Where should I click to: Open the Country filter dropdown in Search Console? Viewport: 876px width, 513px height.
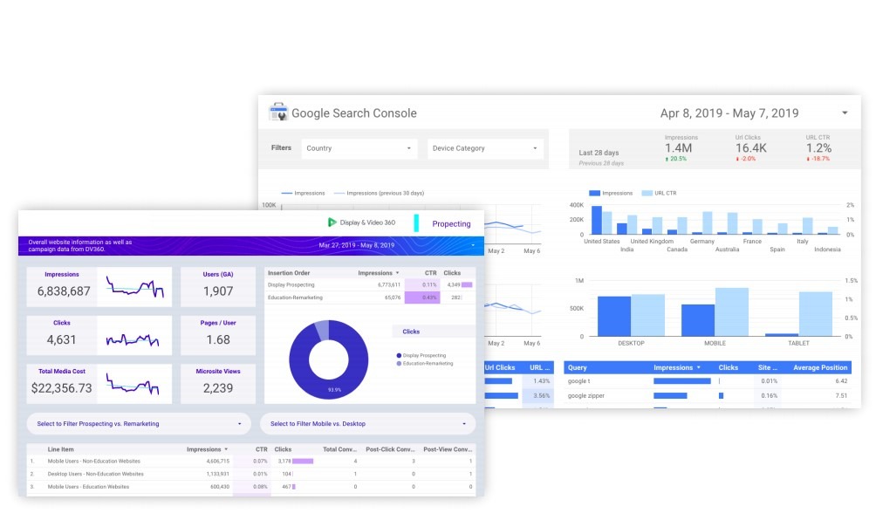pyautogui.click(x=359, y=148)
